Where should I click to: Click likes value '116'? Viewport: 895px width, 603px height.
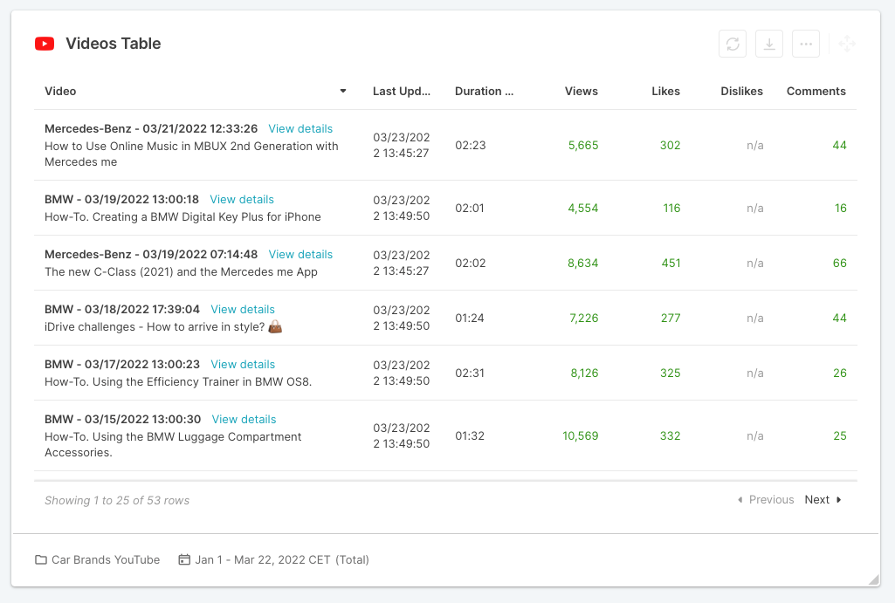pos(671,209)
